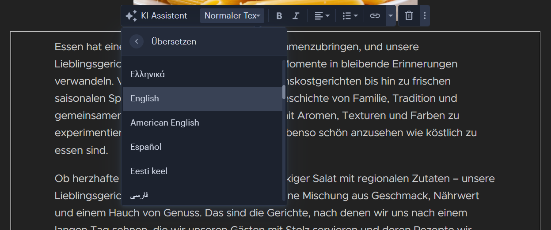This screenshot has height=230, width=551.
Task: Open the three-dot more options menu
Action: click(x=425, y=16)
